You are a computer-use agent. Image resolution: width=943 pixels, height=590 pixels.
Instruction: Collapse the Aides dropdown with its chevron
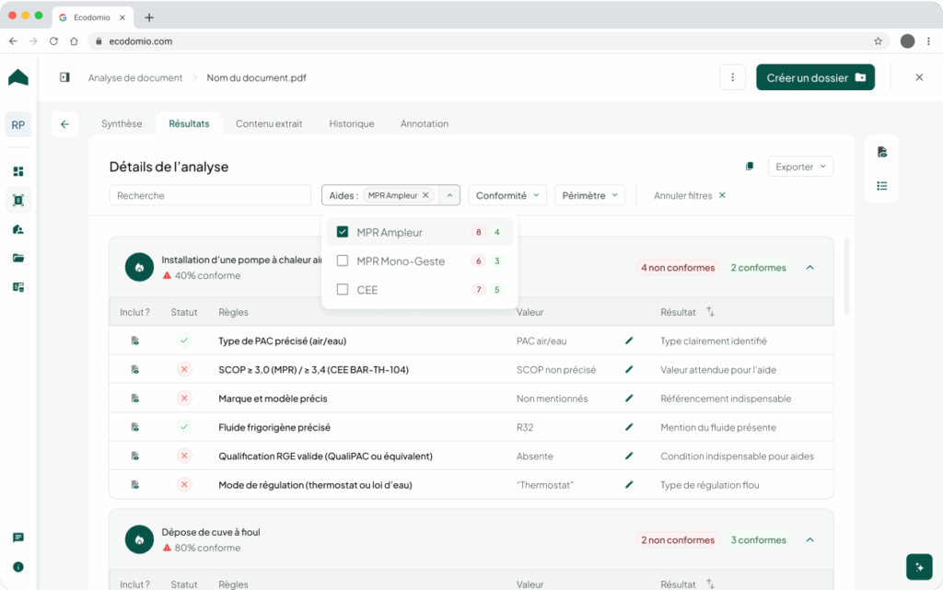pos(449,195)
